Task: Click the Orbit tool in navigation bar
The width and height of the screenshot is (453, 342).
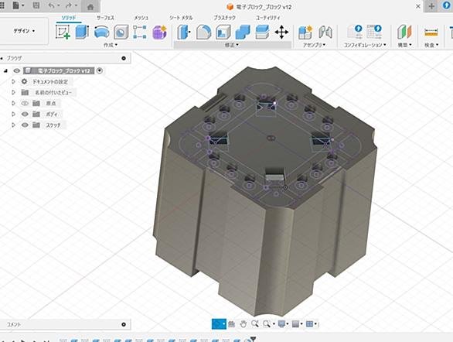Action: (219, 324)
